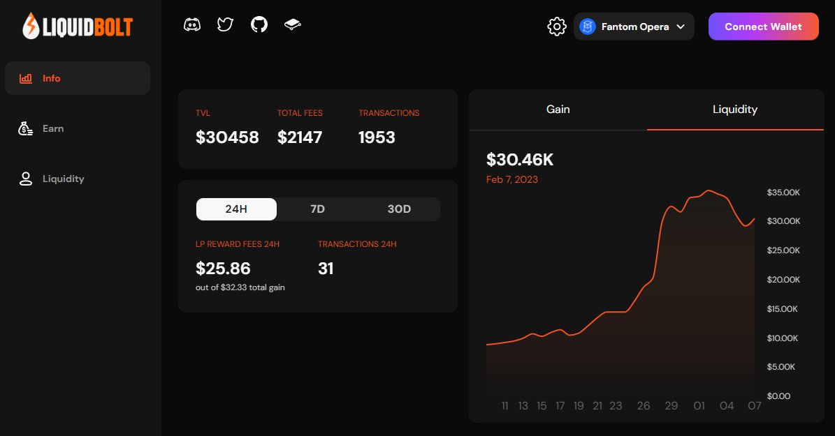
Task: Go to the Earn sidebar item
Action: coord(78,128)
